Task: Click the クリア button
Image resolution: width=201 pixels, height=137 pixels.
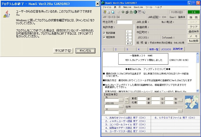Action: (x=194, y=27)
